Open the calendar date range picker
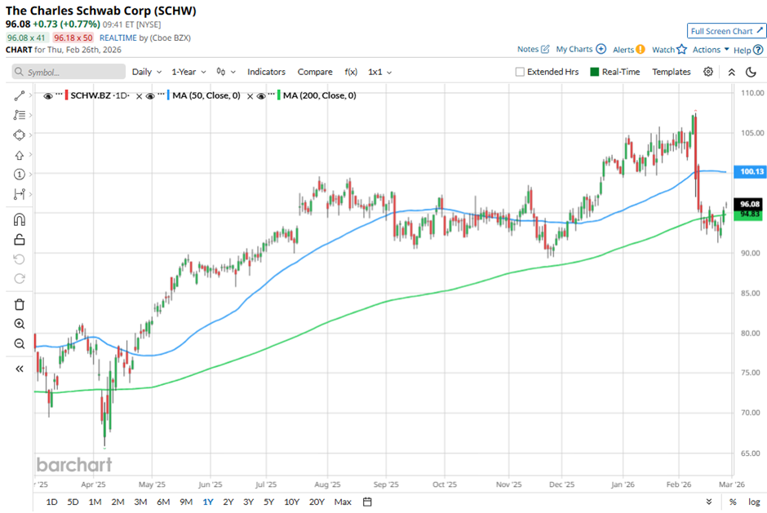767x513 pixels. tap(367, 501)
